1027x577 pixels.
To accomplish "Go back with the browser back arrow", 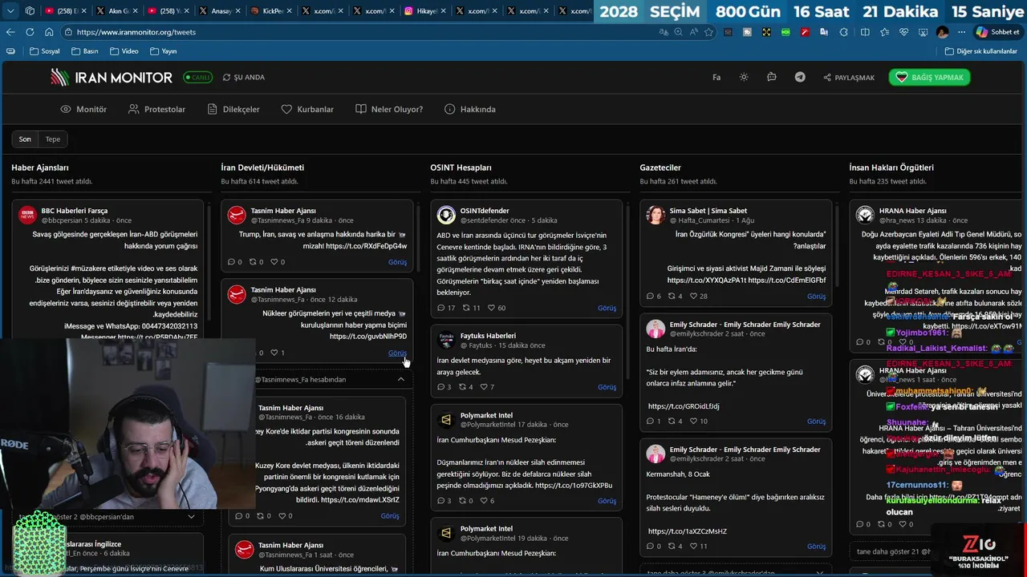I will point(10,32).
